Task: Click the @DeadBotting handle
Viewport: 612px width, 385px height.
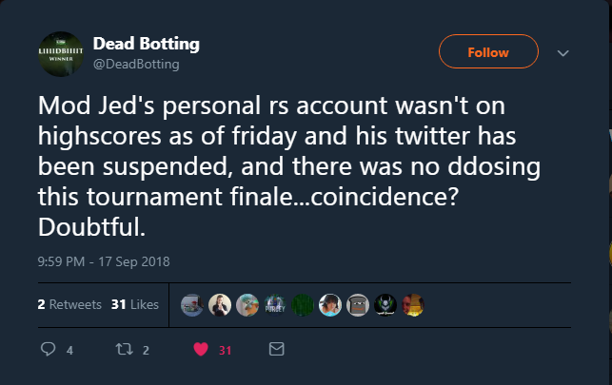Action: [135, 65]
